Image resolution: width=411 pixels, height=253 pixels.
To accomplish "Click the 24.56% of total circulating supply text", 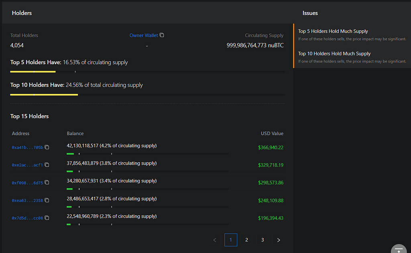I will coord(104,85).
